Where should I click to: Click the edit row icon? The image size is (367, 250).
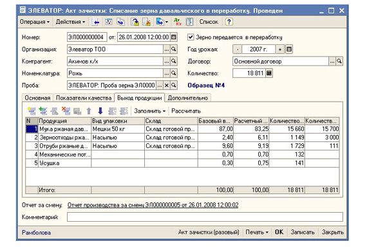tap(55, 111)
